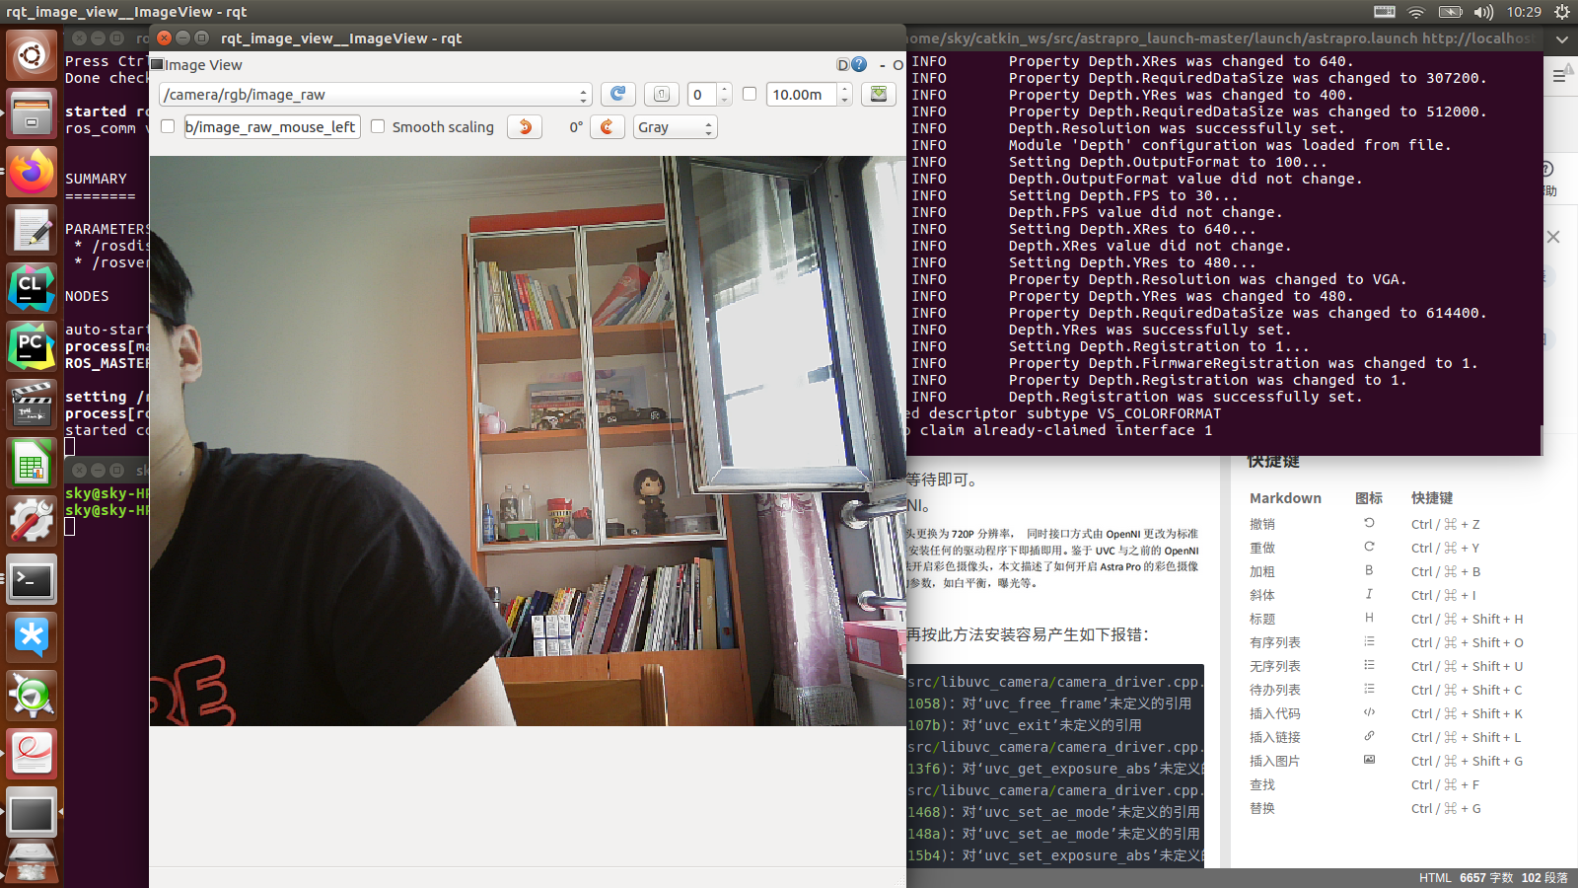Click the zoom-to-original-size button
This screenshot has width=1578, height=888.
[662, 94]
